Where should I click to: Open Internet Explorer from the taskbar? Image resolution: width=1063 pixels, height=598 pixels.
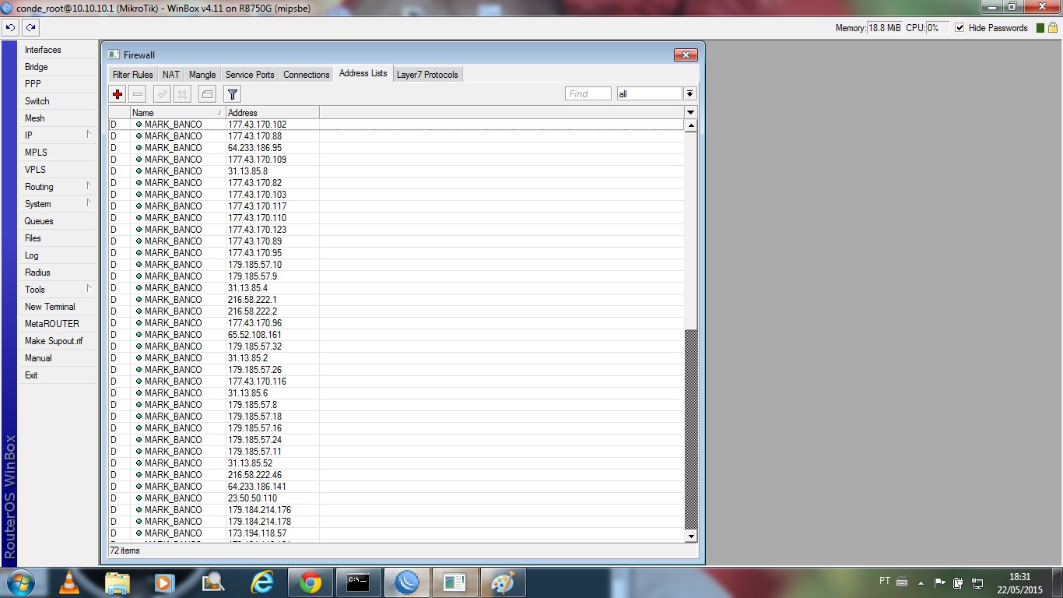point(262,582)
